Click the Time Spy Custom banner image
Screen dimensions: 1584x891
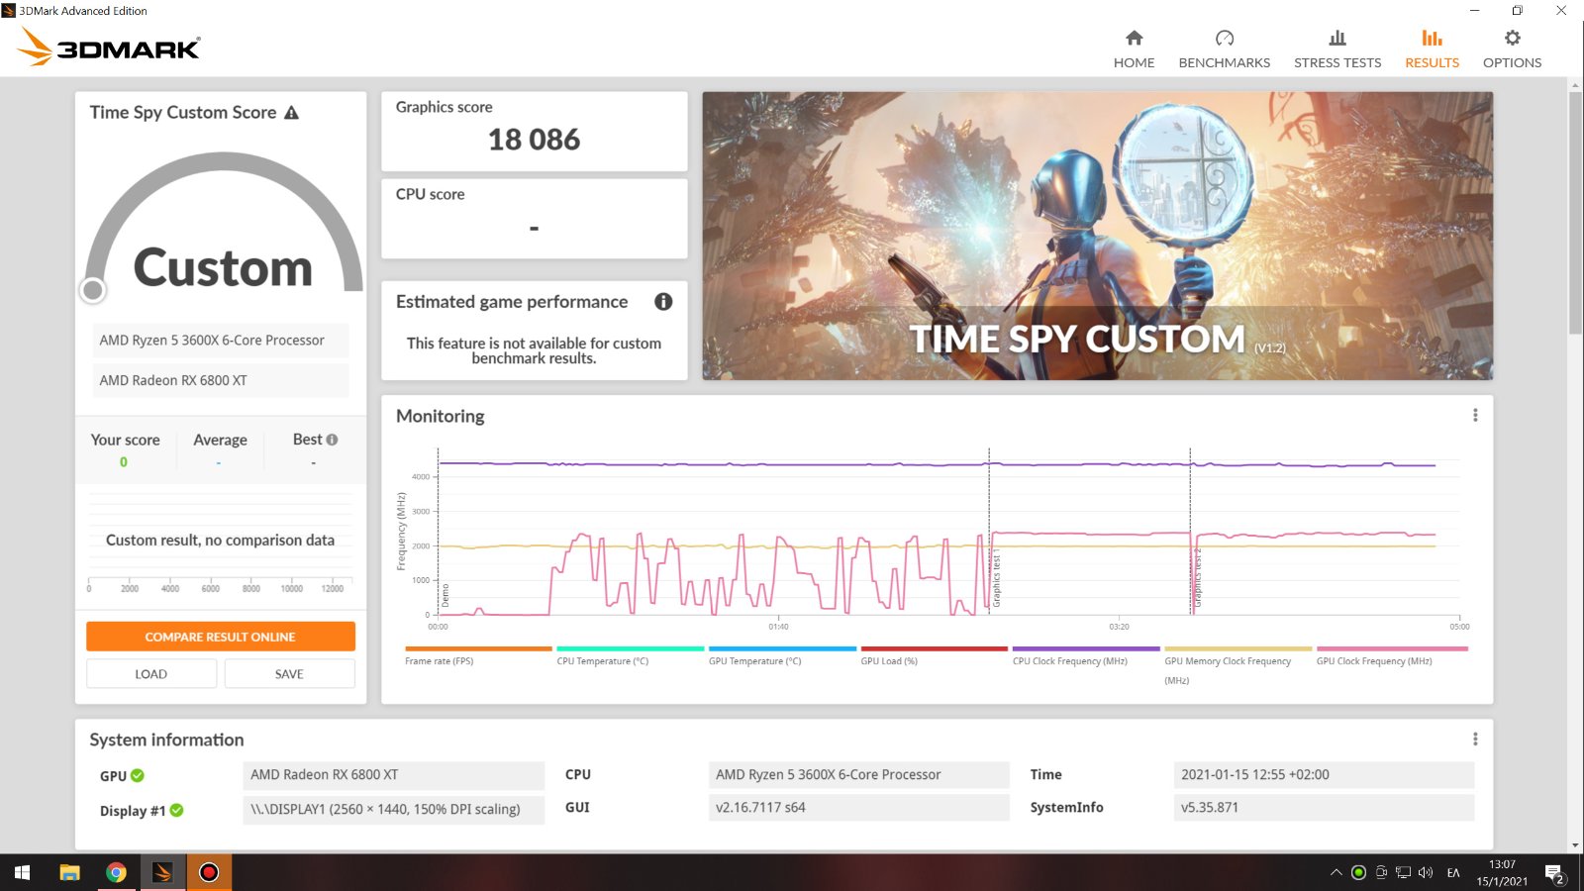click(x=1097, y=236)
